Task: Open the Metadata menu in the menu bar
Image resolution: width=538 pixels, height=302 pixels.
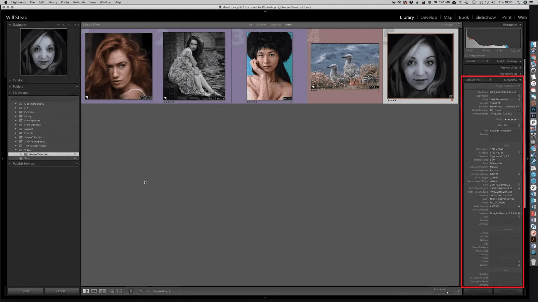Action: tap(79, 2)
